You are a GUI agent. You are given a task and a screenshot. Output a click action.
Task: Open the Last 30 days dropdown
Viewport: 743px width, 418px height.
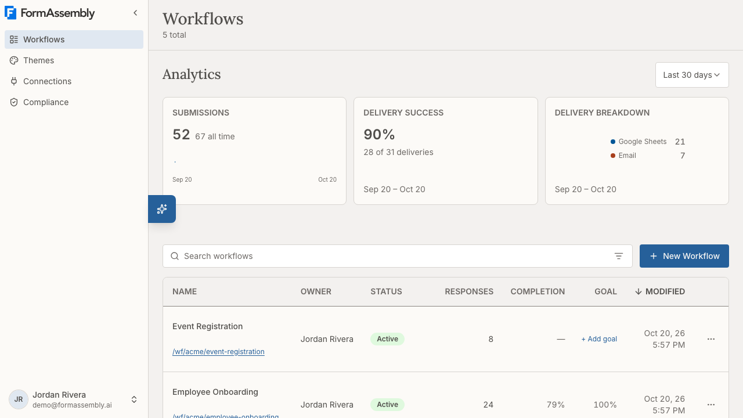click(x=692, y=75)
